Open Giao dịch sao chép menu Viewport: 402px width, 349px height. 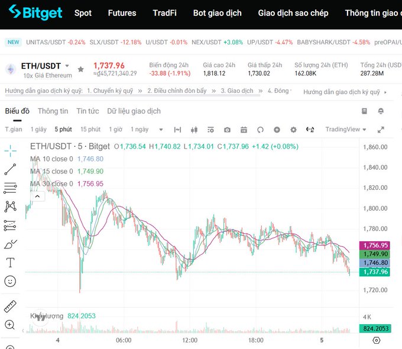(x=293, y=13)
